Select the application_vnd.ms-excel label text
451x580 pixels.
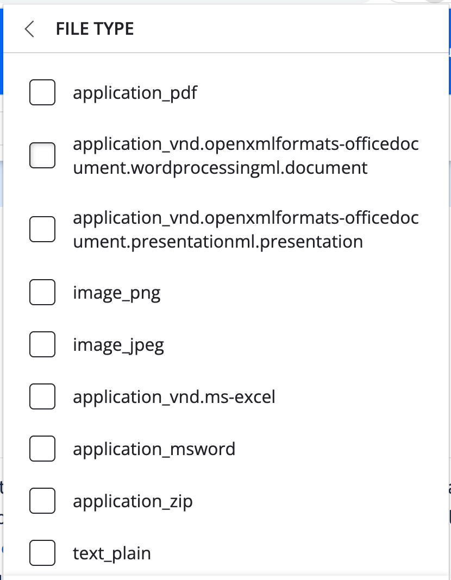coord(174,396)
